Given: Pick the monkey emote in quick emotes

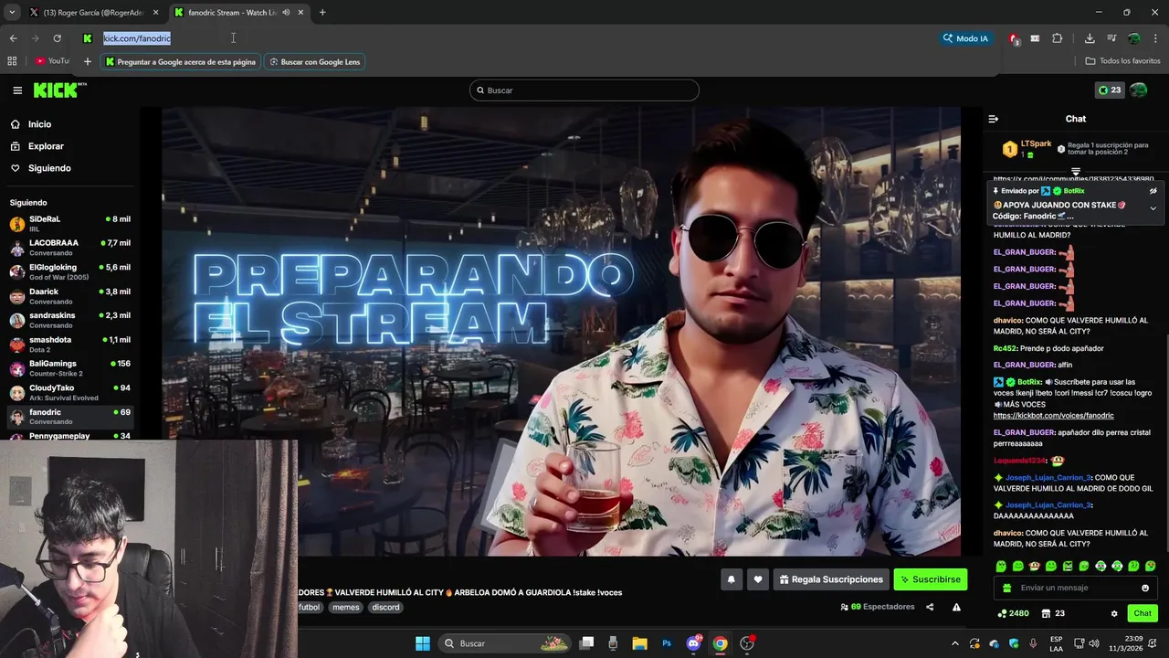Looking at the screenshot, I should click(x=1035, y=567).
